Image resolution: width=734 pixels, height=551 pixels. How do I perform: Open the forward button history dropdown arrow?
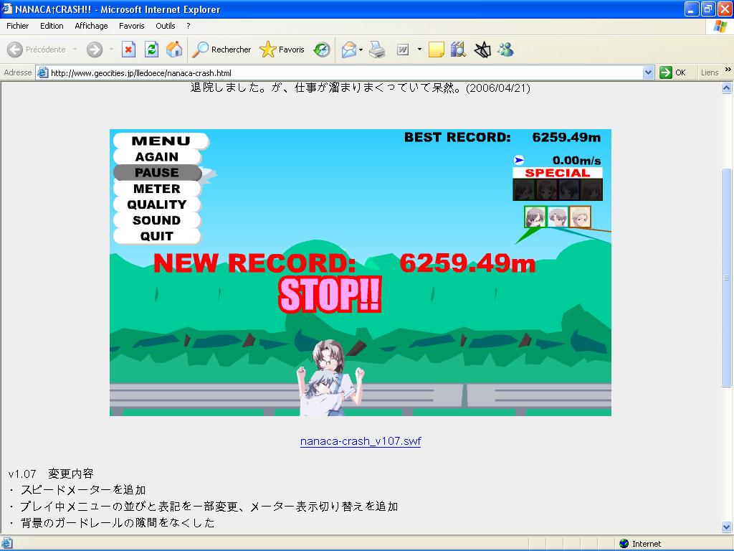111,50
